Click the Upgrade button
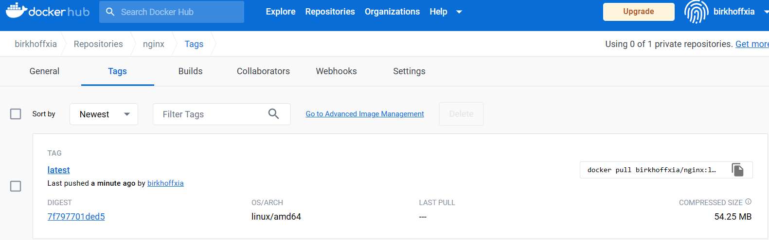Viewport: 769px width, 240px height. coord(638,12)
